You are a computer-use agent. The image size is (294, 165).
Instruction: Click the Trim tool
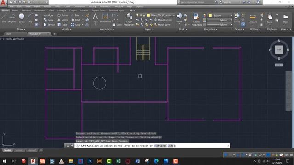click(75, 15)
